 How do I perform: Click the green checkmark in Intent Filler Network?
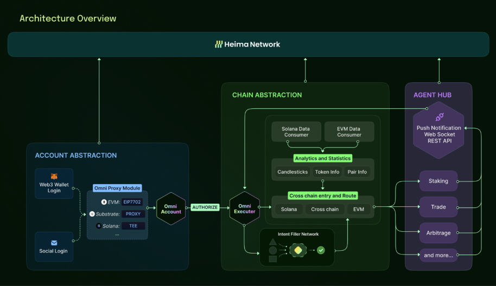(x=321, y=250)
